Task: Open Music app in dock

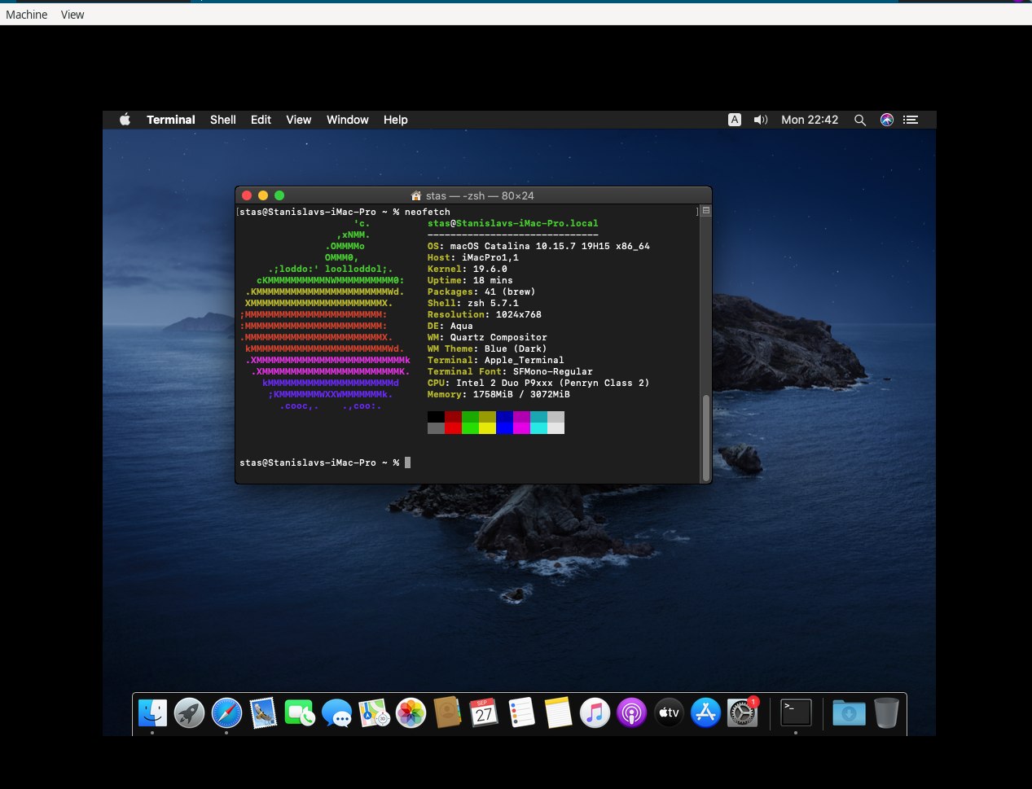Action: (595, 713)
